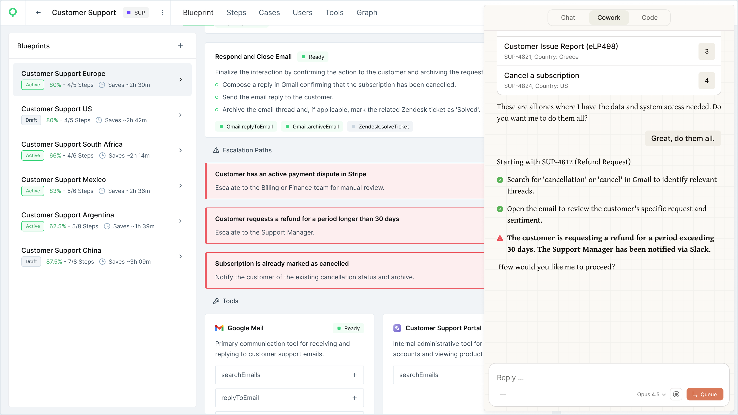Select the Cowork mode toggle
Screen dimensions: 738x415
[x=609, y=17]
